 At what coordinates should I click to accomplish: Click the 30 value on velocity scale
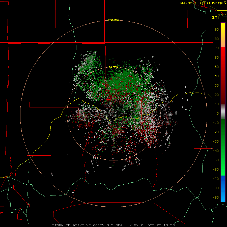217,86
